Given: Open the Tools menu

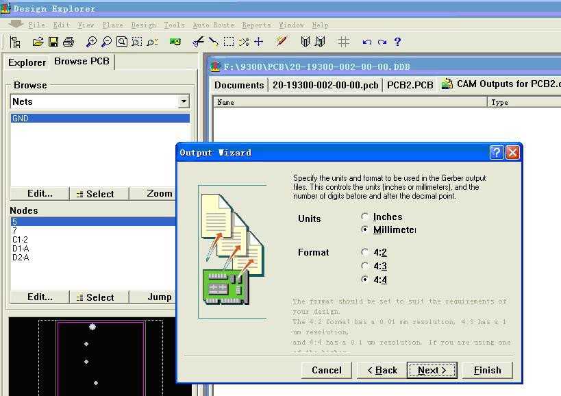Looking at the screenshot, I should (174, 25).
